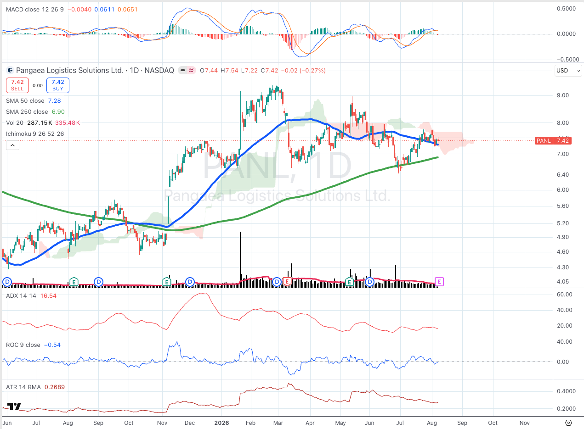Select the ADX 14 14 indicator legend
The image size is (584, 429).
pyautogui.click(x=21, y=296)
